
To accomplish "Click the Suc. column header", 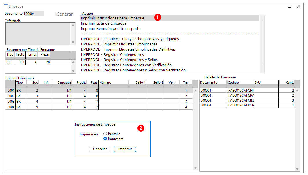I will pyautogui.click(x=32, y=82).
